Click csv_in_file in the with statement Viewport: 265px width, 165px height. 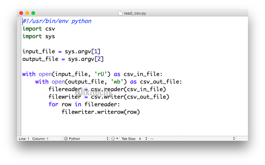pyautogui.click(x=141, y=74)
